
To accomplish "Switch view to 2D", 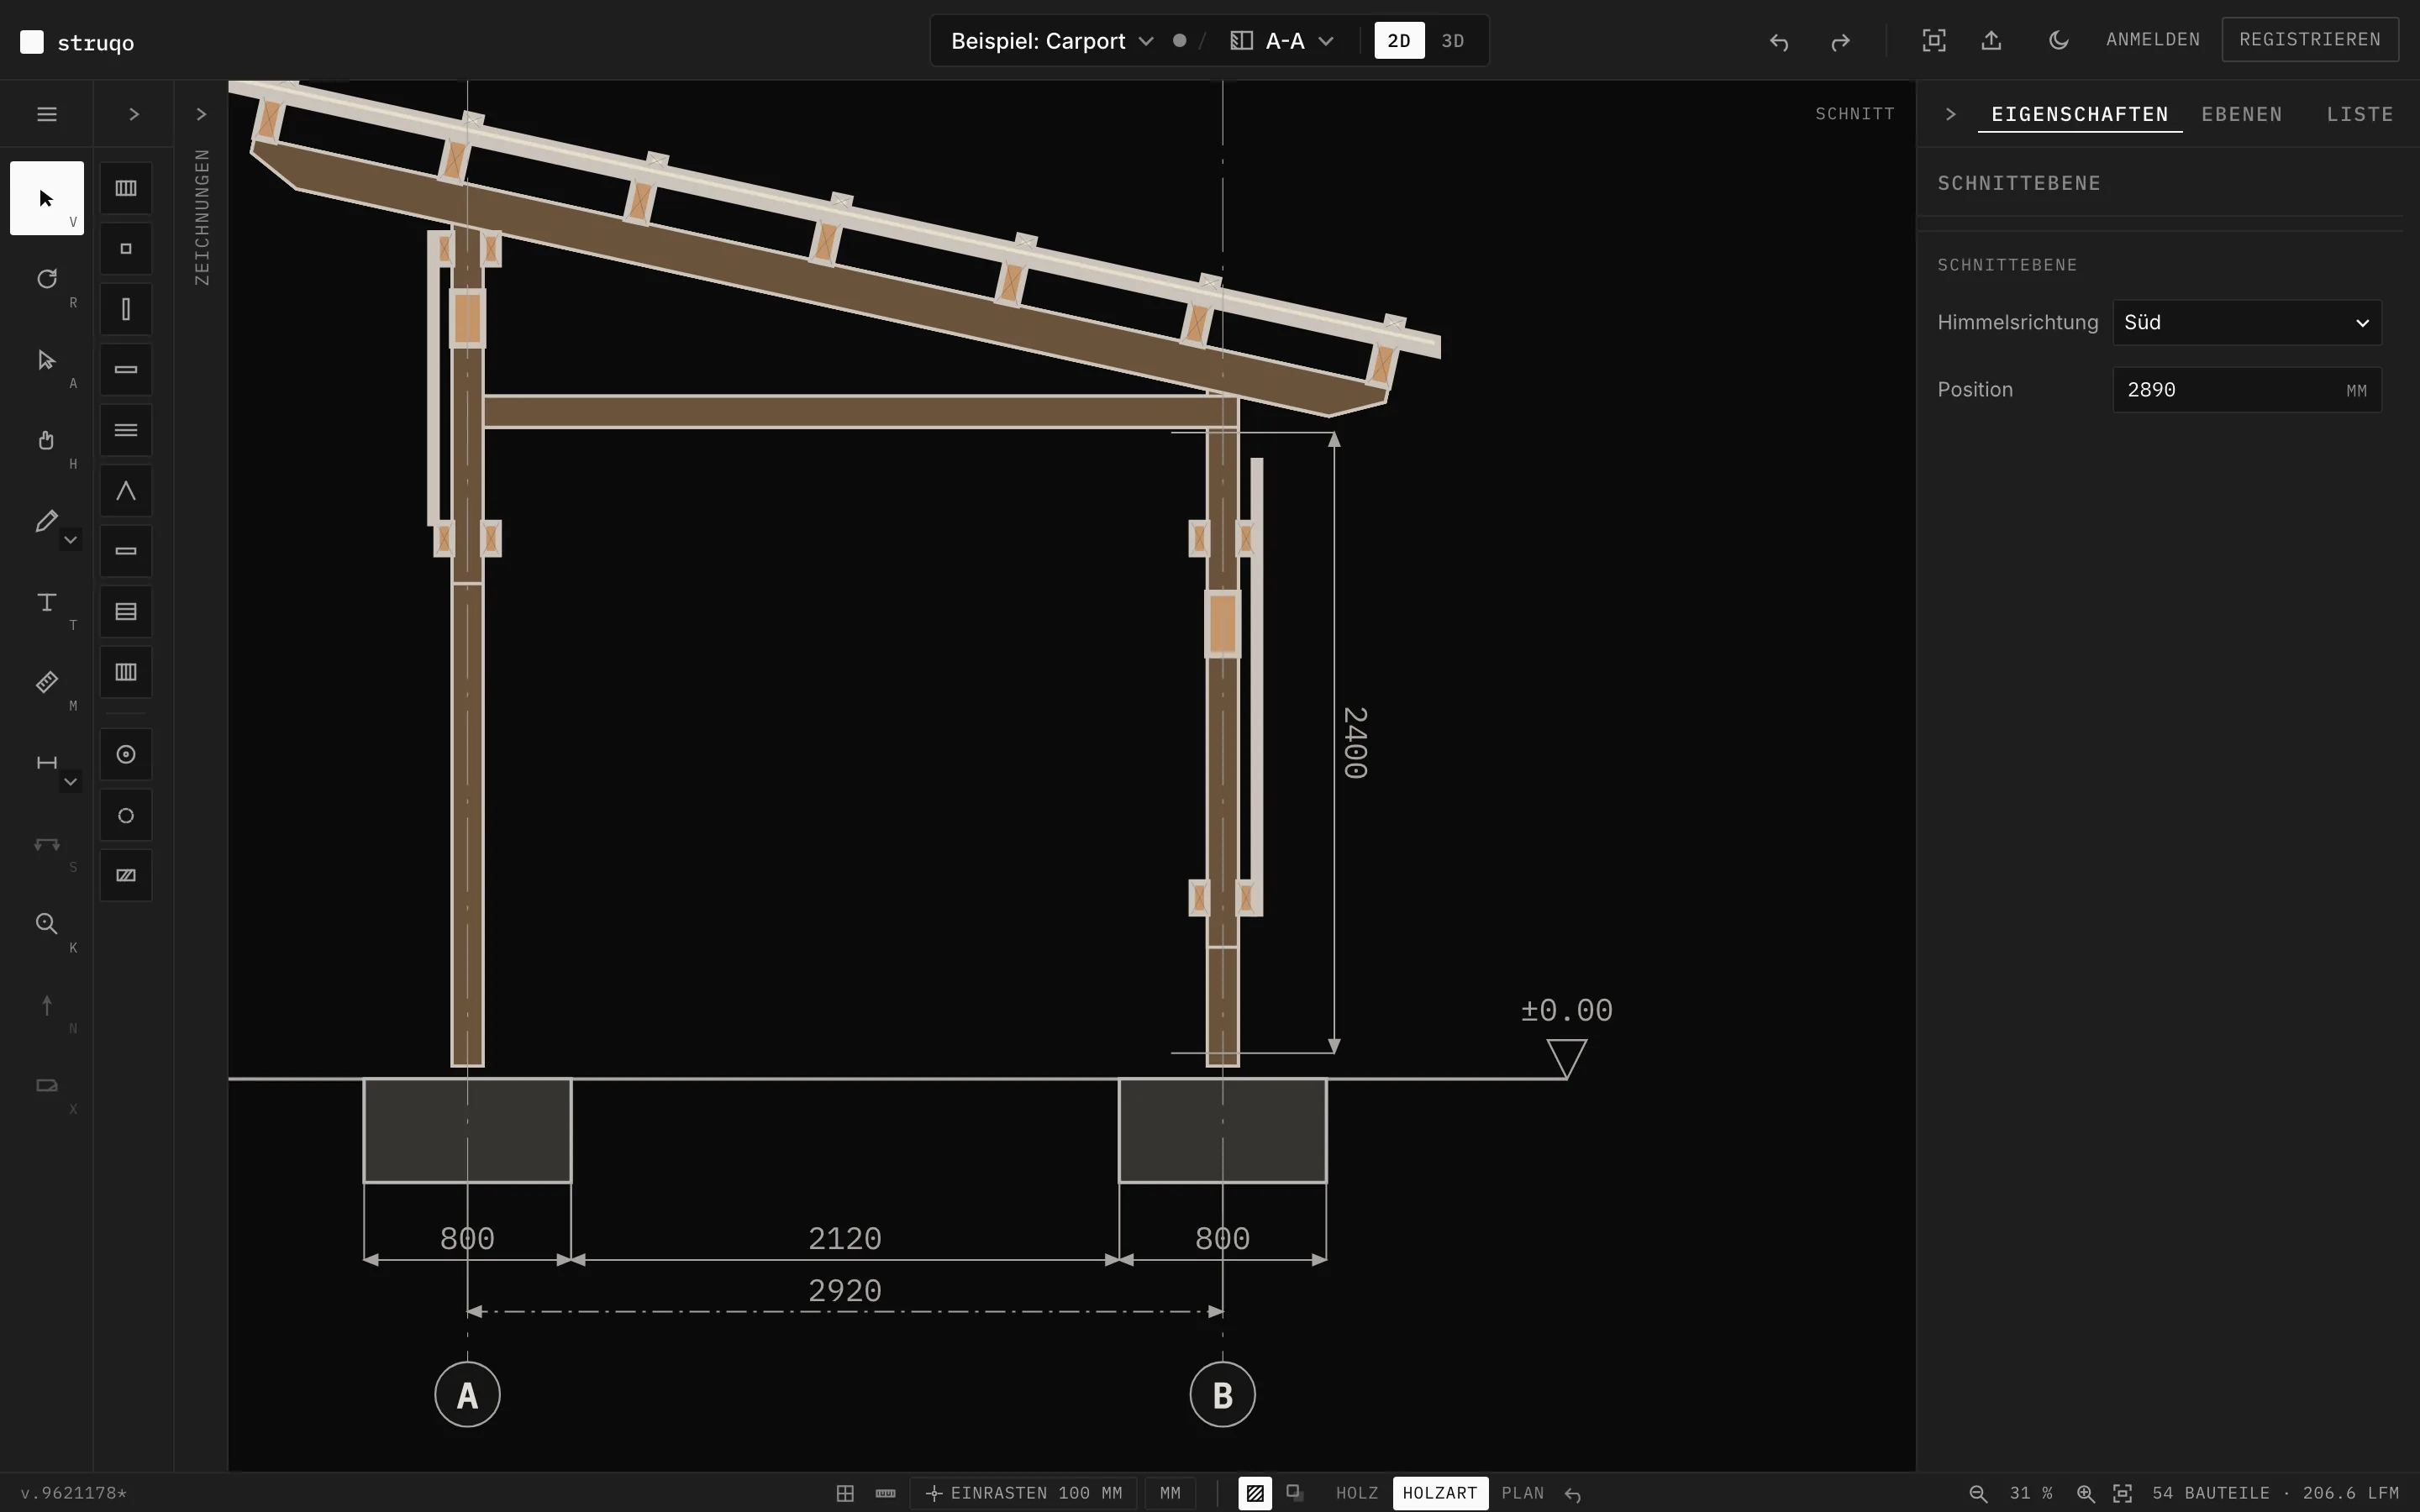I will [x=1399, y=41].
